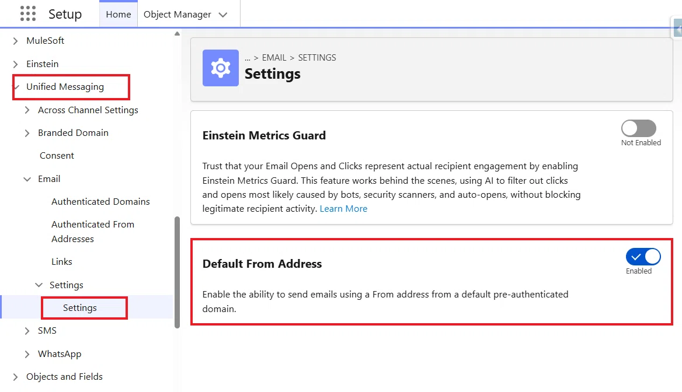The image size is (682, 392).
Task: Click the Branded Domain label
Action: [73, 132]
